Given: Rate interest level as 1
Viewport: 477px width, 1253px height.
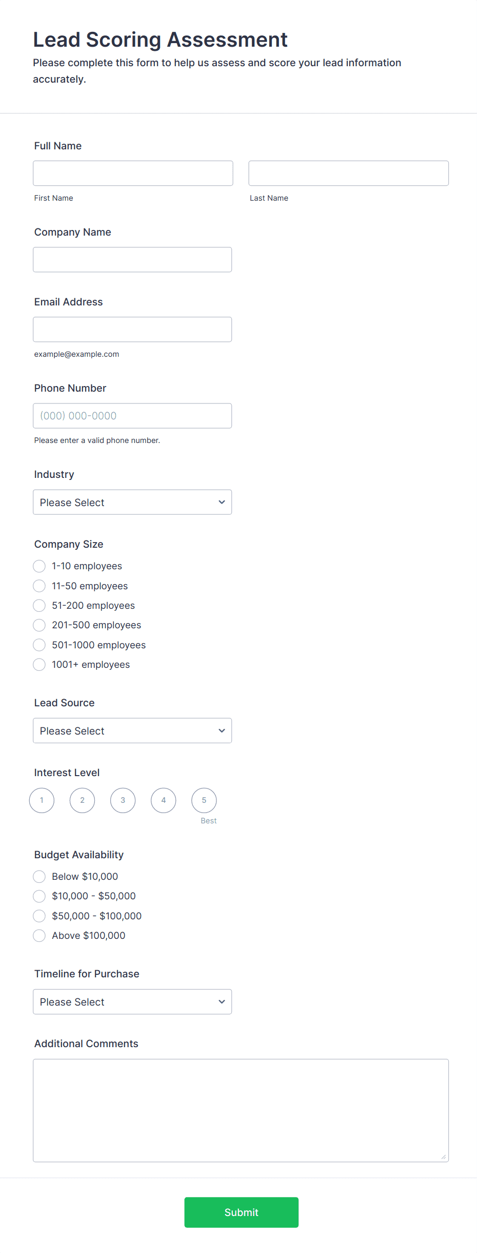Looking at the screenshot, I should tap(42, 800).
